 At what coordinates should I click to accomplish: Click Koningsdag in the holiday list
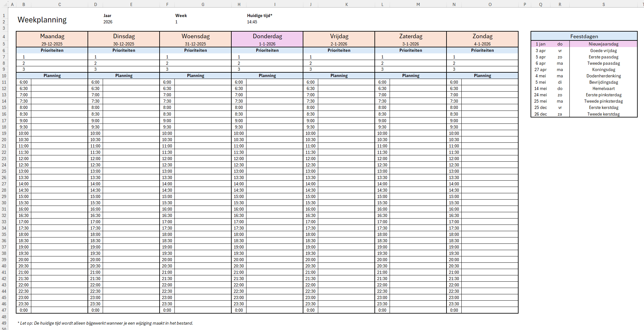point(604,69)
